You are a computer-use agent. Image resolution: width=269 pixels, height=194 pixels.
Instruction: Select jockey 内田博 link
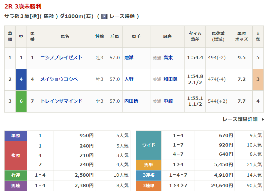point(131,101)
